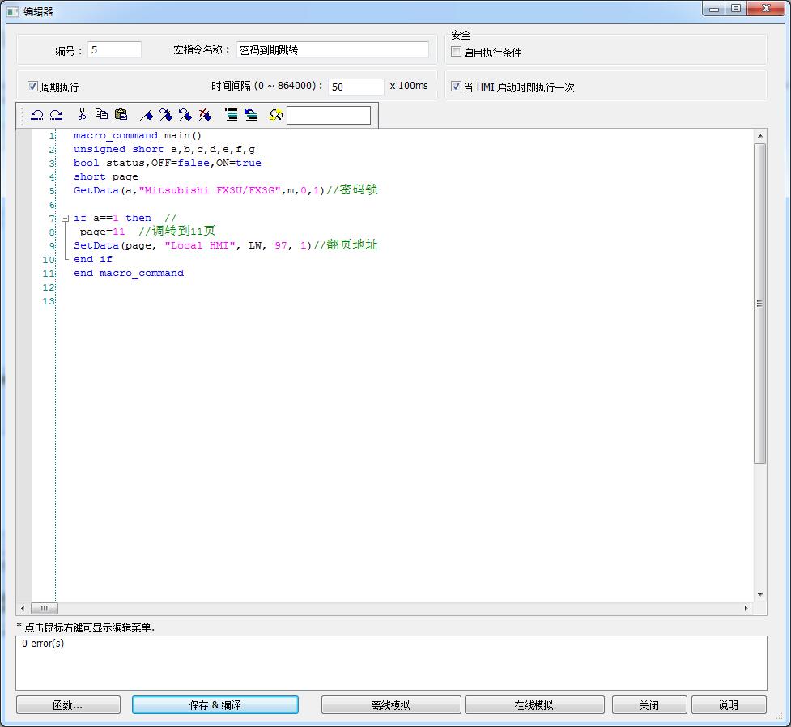
Task: Uncheck 当 HMI 启动时即执行一次 option
Action: pos(457,87)
